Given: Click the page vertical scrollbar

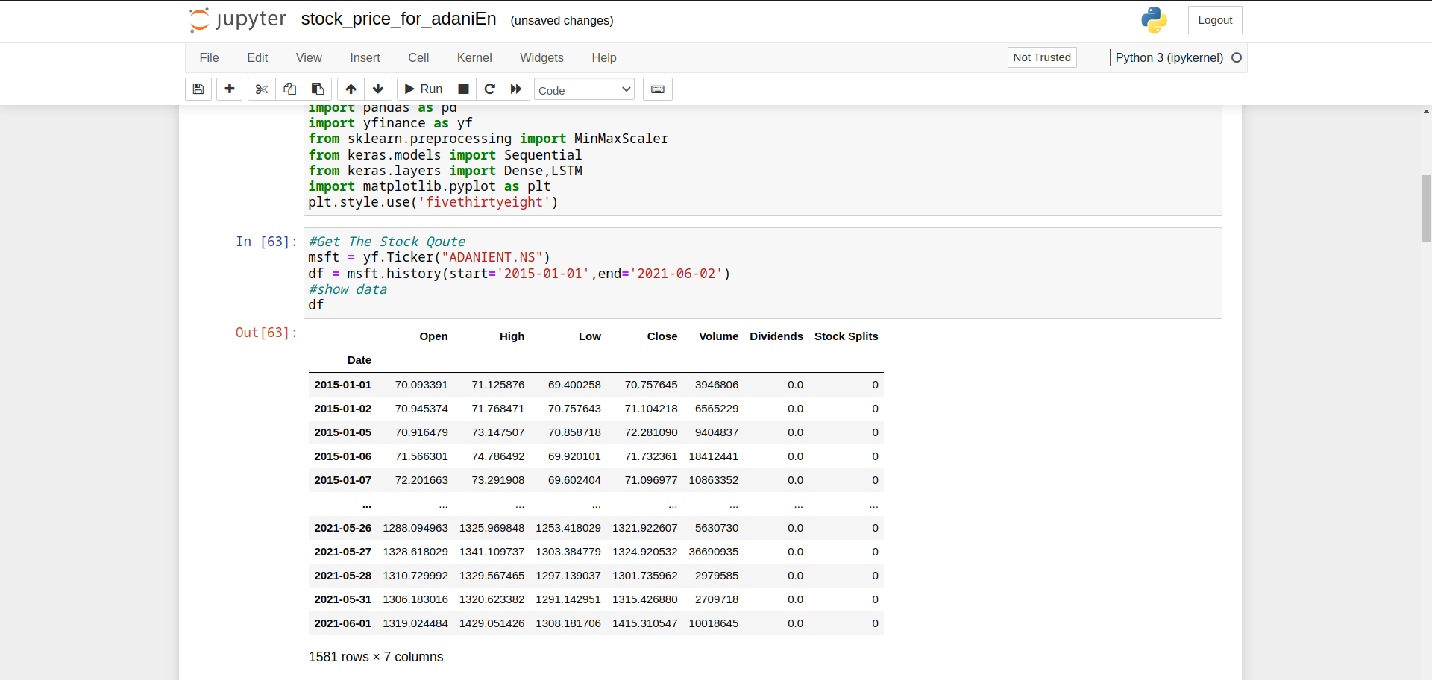Looking at the screenshot, I should click(1426, 210).
